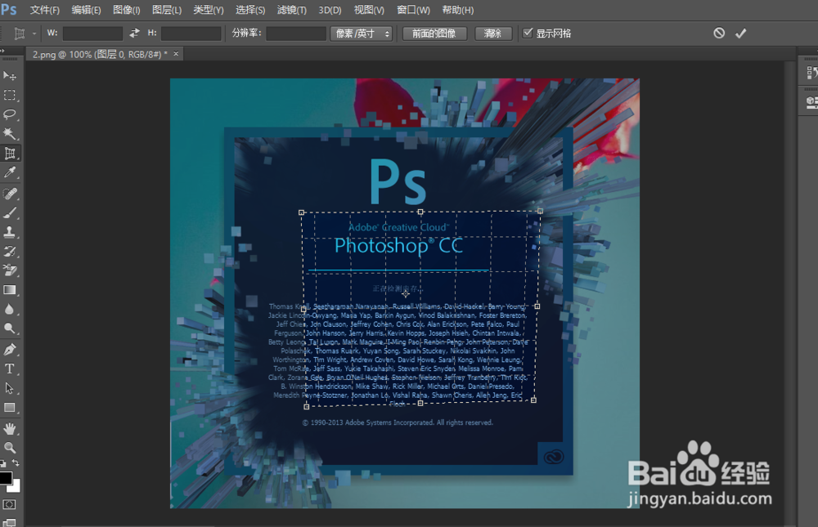Open the 视图(V) menu

(369, 10)
